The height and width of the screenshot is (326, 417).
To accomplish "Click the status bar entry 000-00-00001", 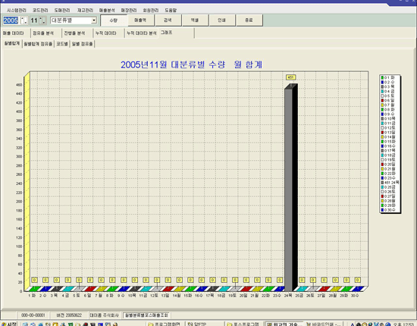I will pos(33,315).
